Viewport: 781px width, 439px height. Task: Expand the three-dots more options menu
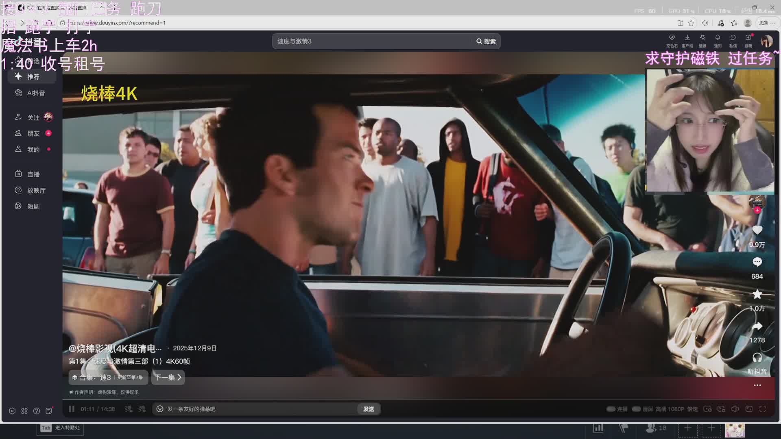(x=757, y=385)
